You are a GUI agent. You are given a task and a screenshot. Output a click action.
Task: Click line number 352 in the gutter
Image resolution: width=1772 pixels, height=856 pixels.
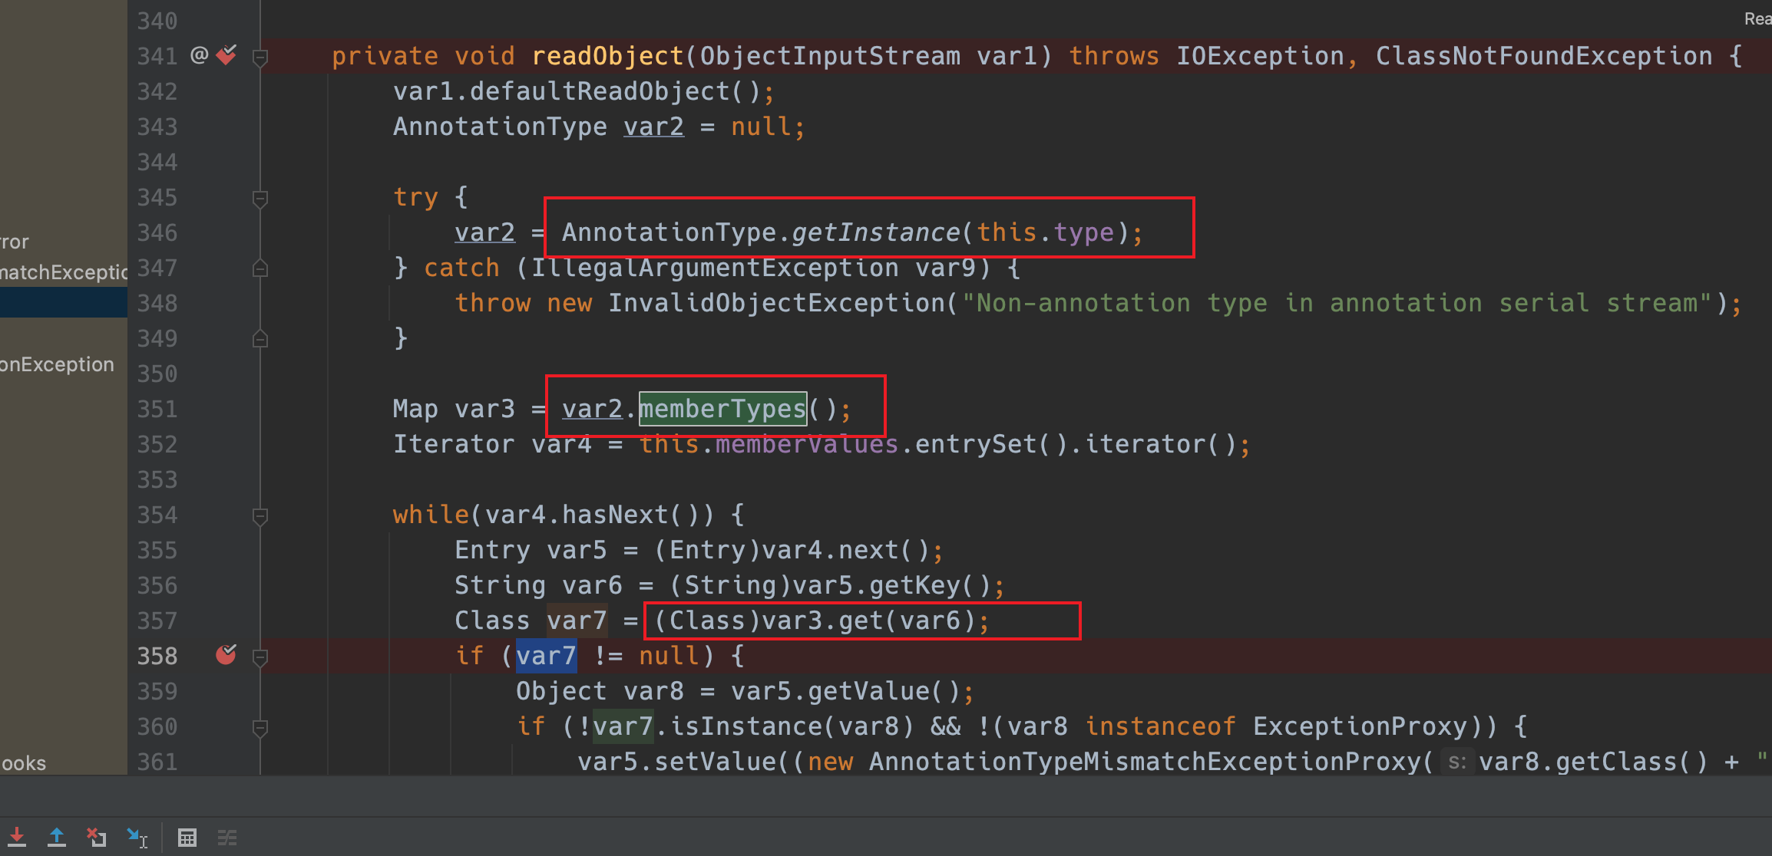click(x=157, y=445)
